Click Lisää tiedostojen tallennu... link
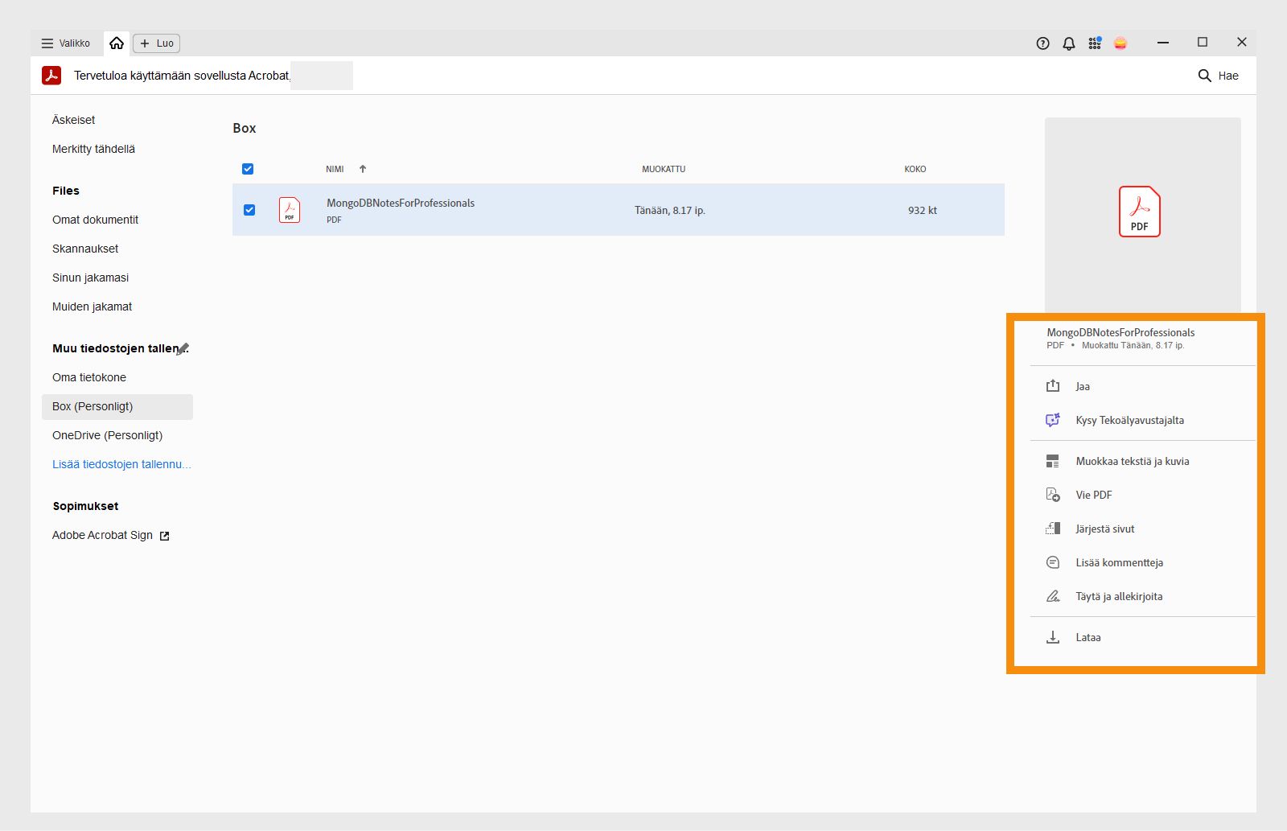The height and width of the screenshot is (831, 1287). tap(121, 464)
